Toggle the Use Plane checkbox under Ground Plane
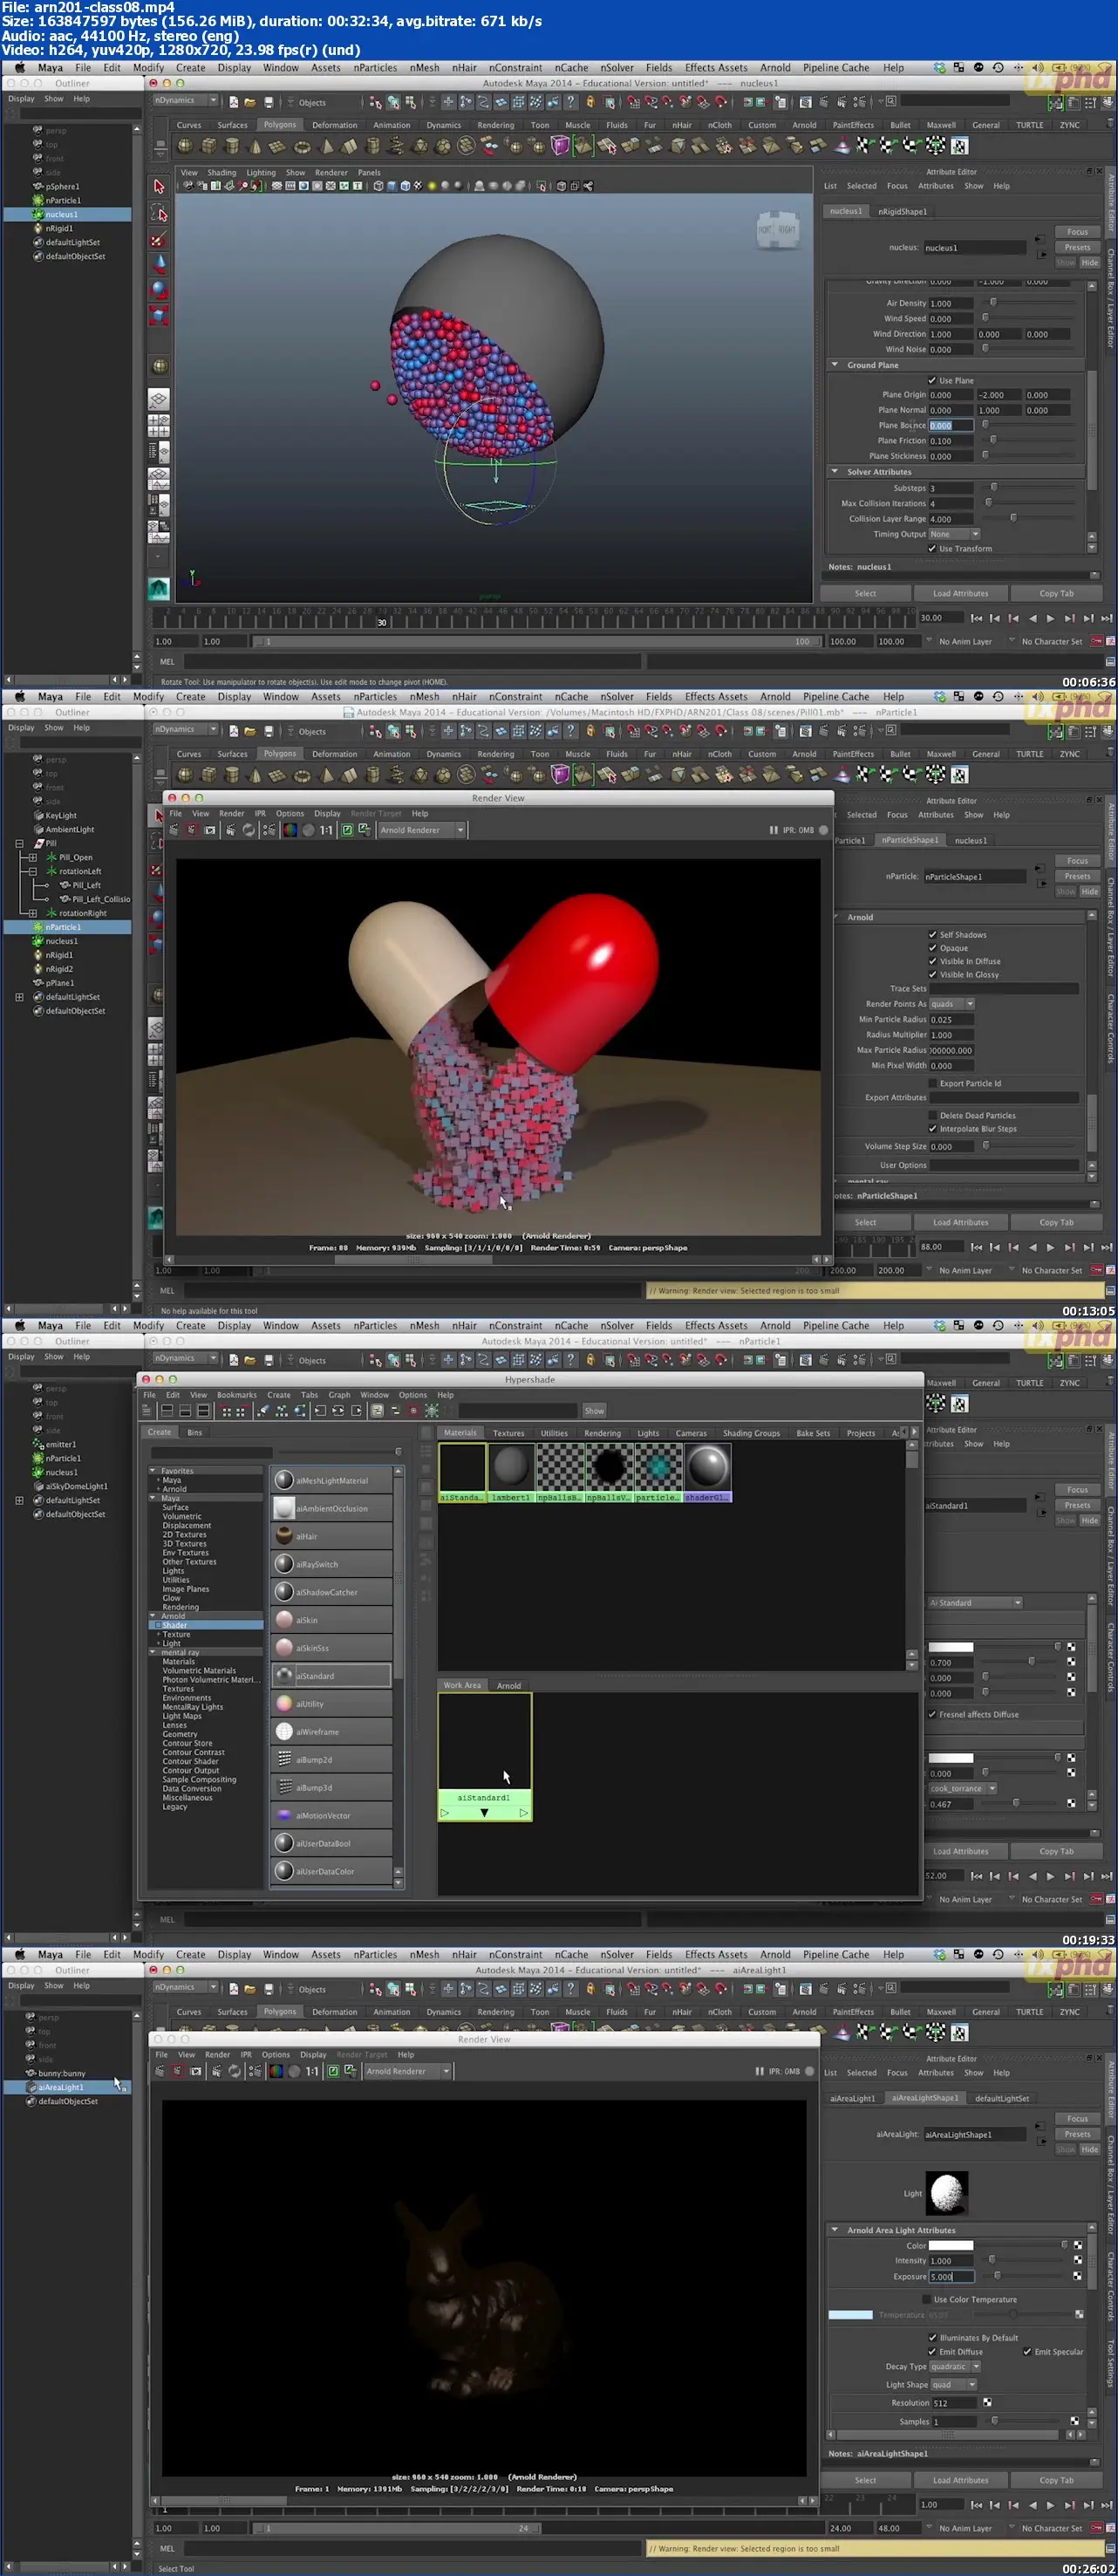This screenshot has height=2576, width=1118. click(x=932, y=380)
